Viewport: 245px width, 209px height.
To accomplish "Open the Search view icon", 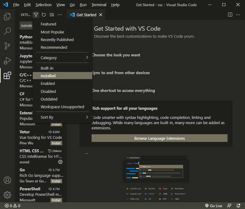I will point(7,31).
